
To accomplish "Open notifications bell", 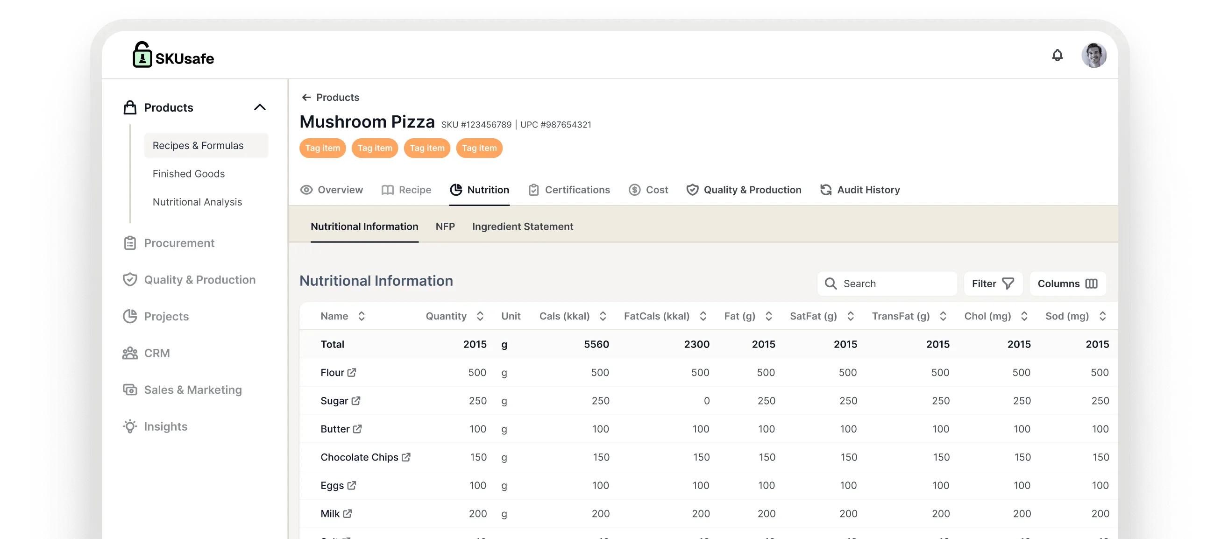I will (1057, 56).
